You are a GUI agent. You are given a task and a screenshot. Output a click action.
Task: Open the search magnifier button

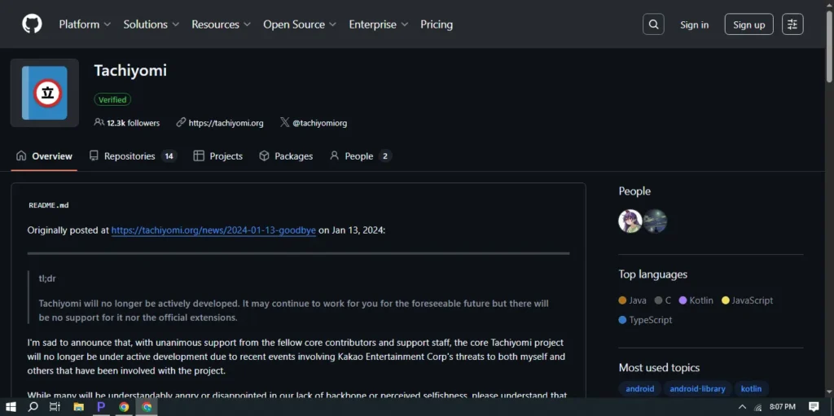[653, 24]
